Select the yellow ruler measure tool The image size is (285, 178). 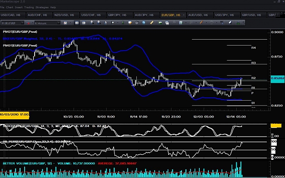(151, 23)
